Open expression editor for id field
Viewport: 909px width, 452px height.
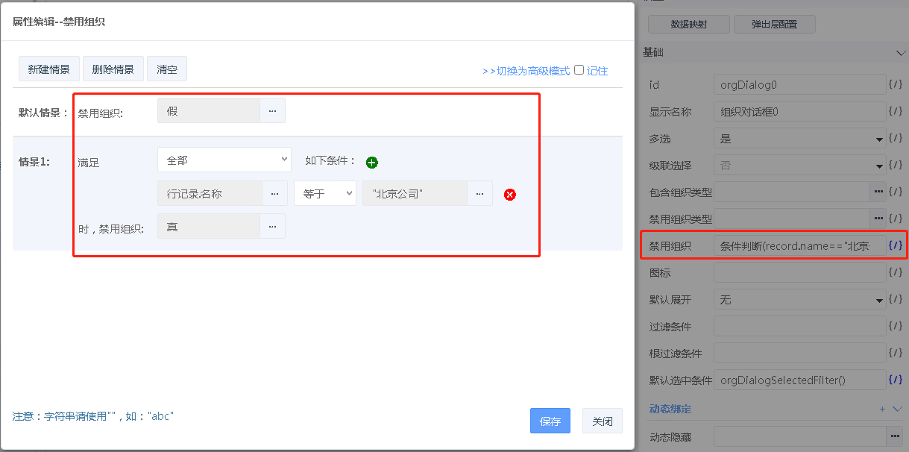click(896, 85)
